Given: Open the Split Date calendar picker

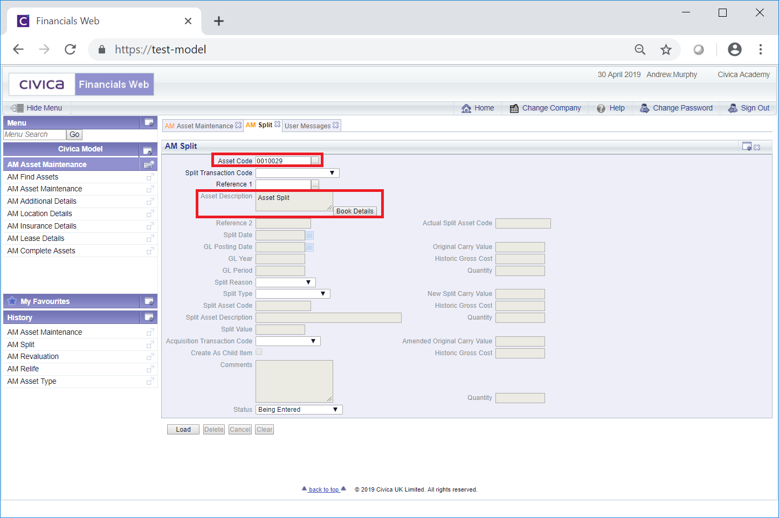Looking at the screenshot, I should pos(309,235).
